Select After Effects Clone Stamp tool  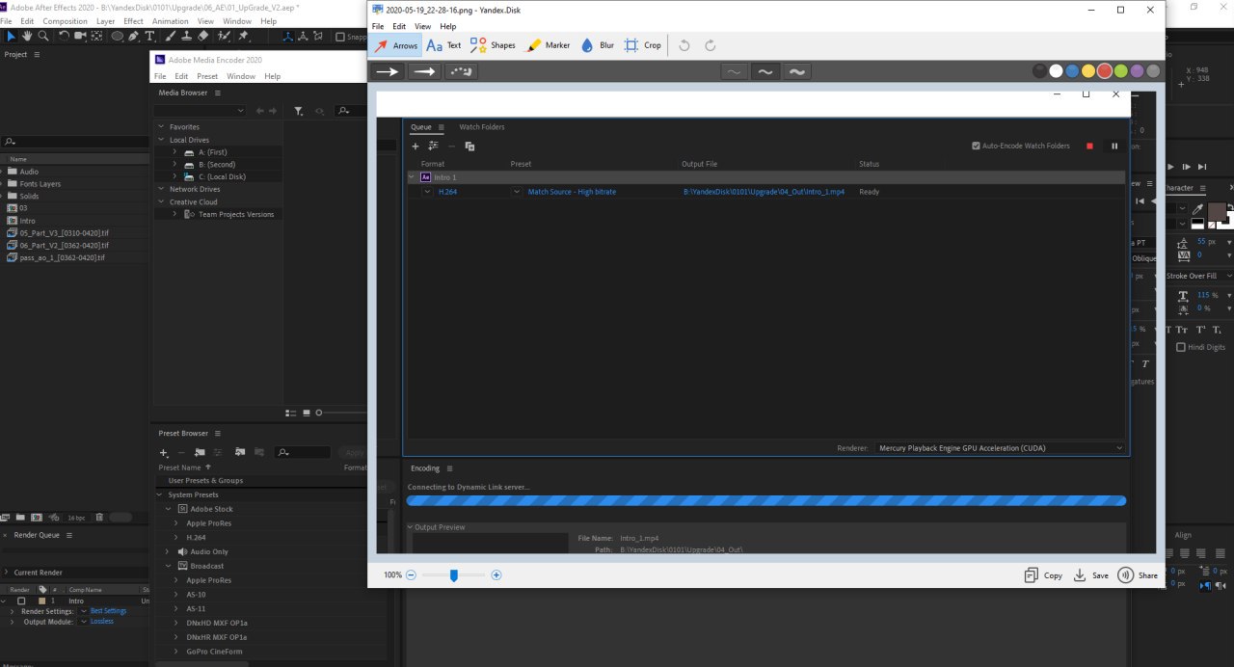(186, 37)
